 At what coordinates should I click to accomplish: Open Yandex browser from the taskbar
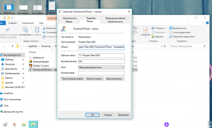(14, 124)
